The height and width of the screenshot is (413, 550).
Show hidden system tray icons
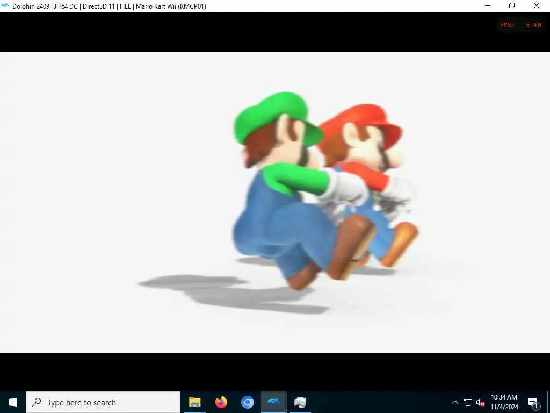pyautogui.click(x=454, y=402)
